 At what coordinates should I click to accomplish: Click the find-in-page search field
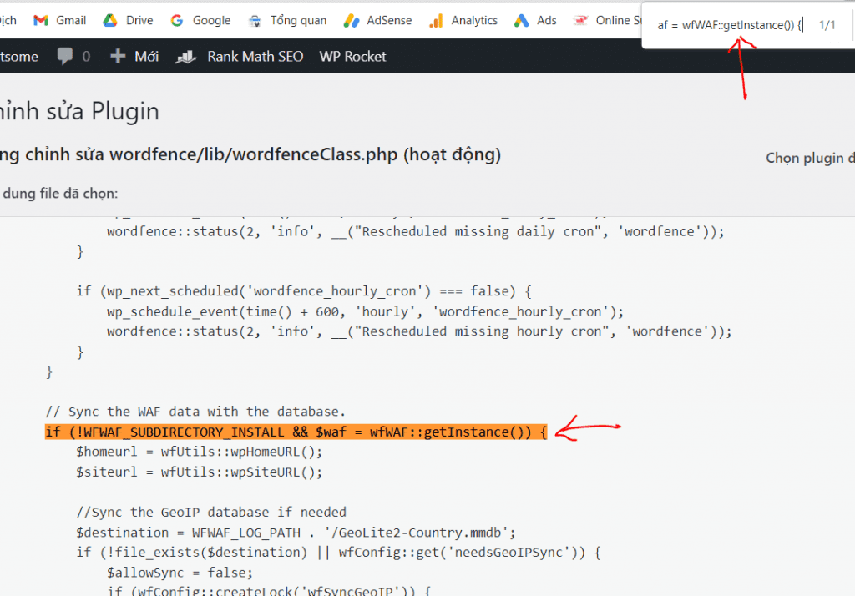[x=730, y=25]
